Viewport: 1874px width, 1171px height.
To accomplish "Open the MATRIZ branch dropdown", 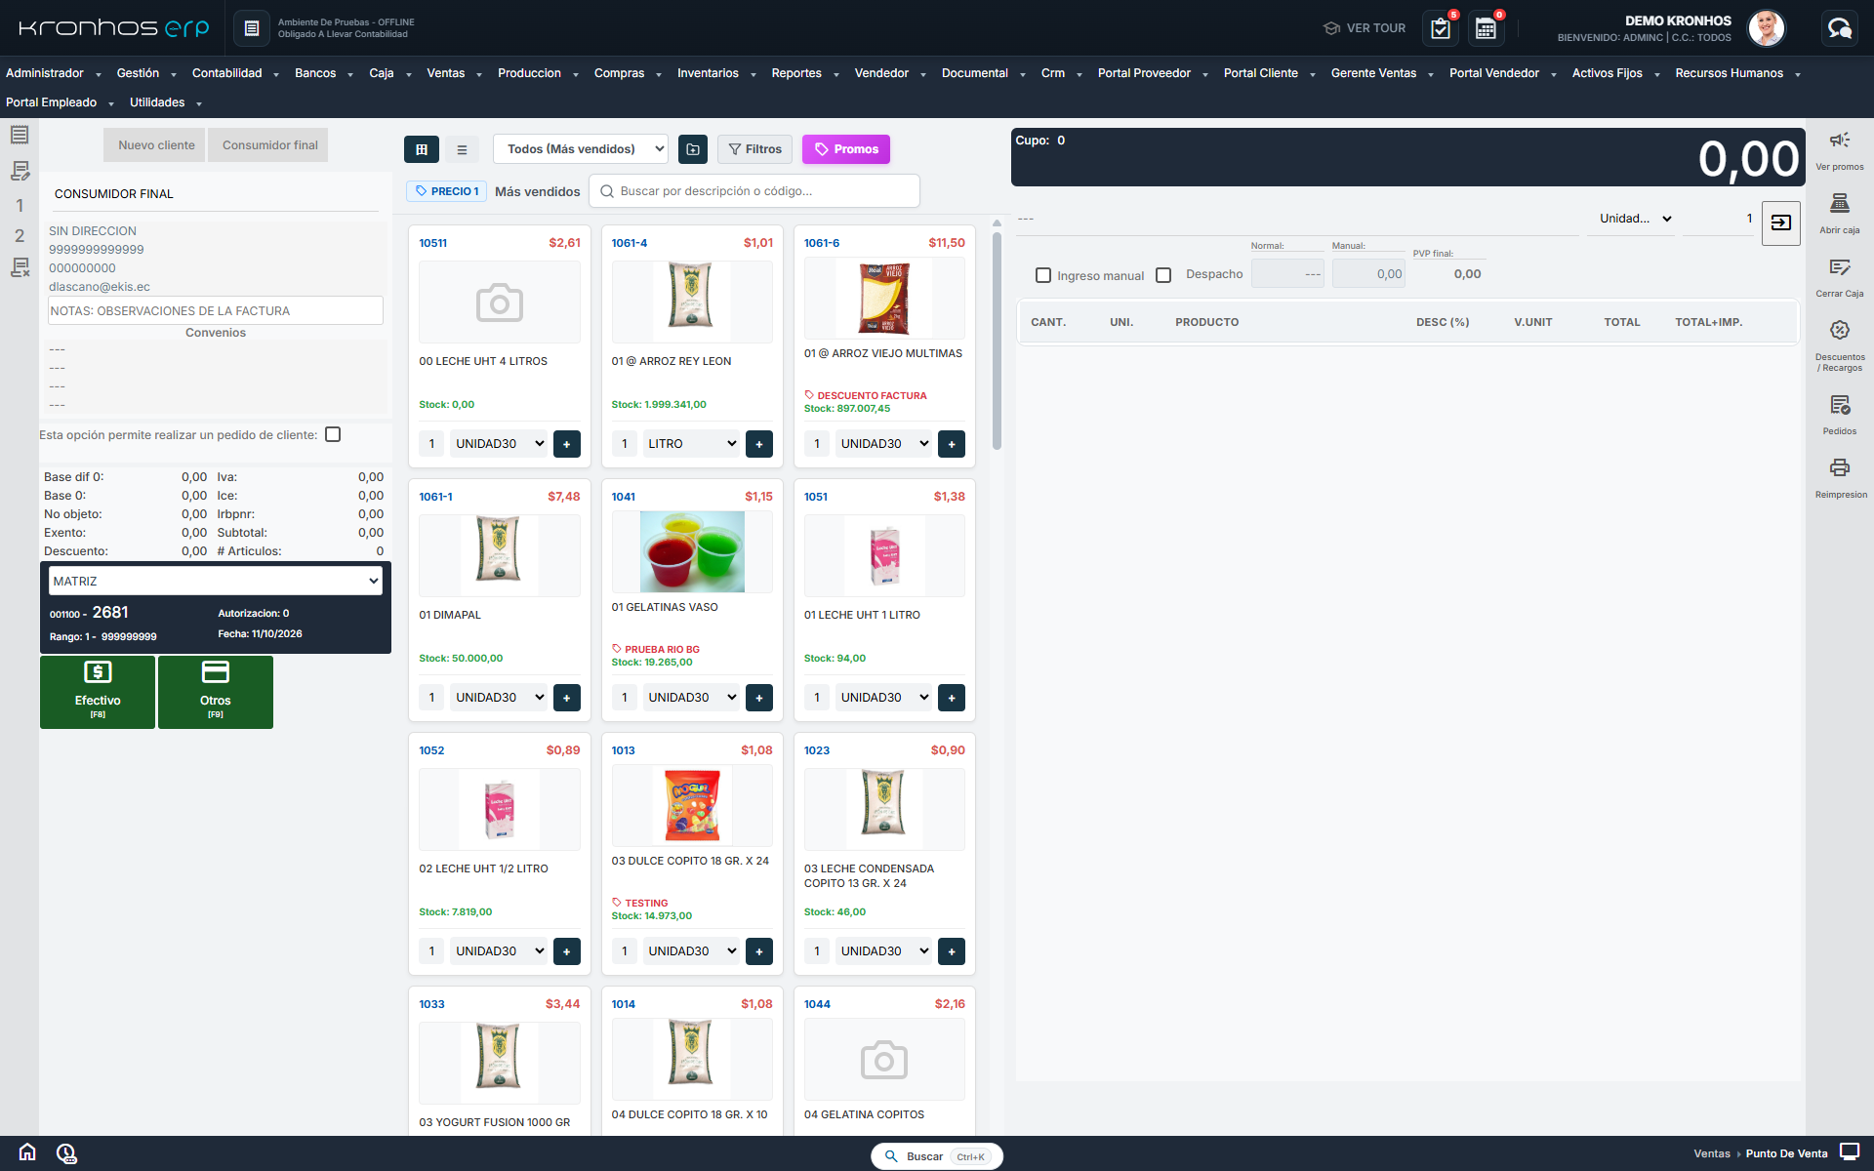I will 215,581.
